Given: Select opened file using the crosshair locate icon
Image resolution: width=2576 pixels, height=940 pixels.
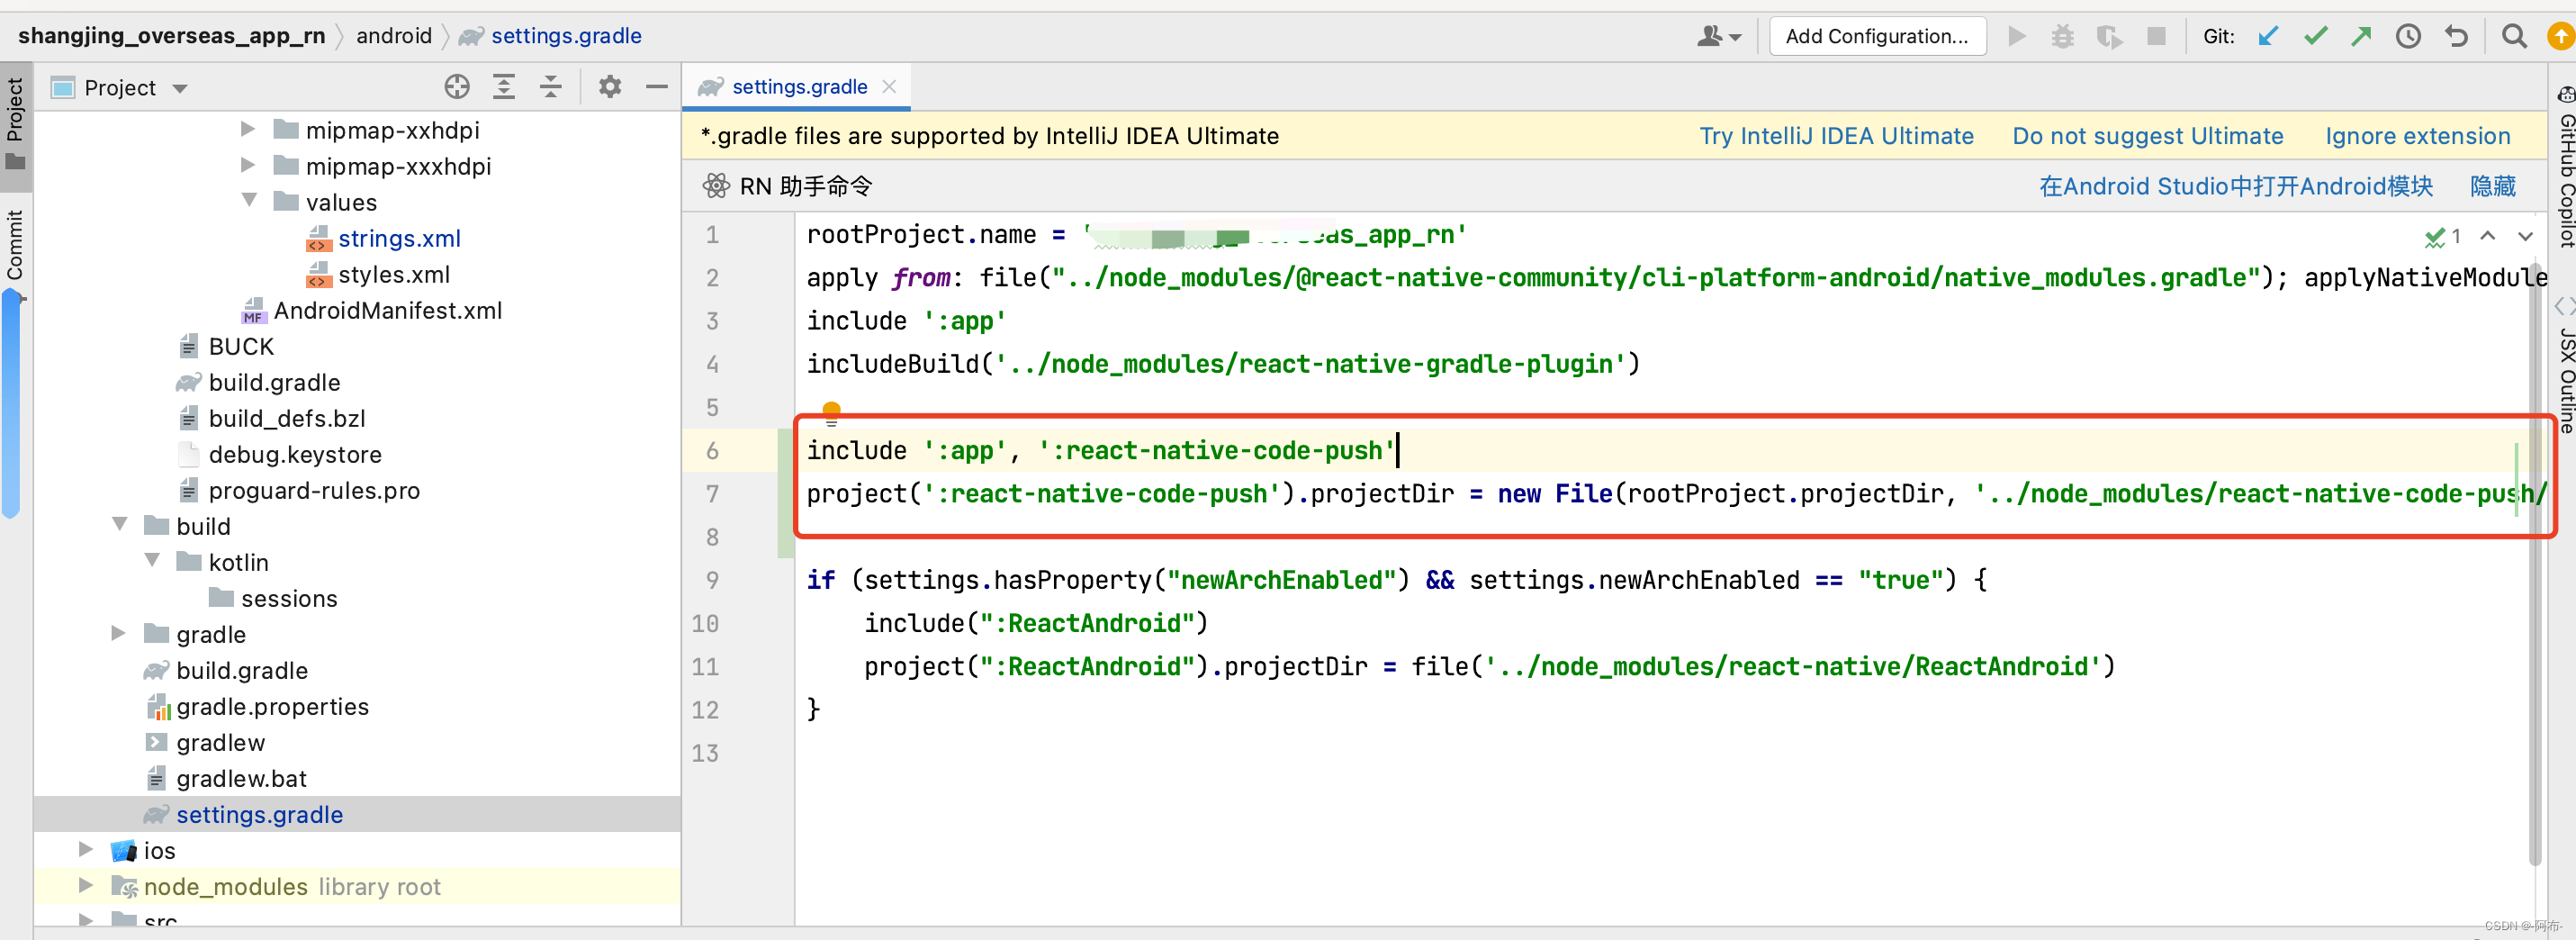Looking at the screenshot, I should click(x=457, y=86).
